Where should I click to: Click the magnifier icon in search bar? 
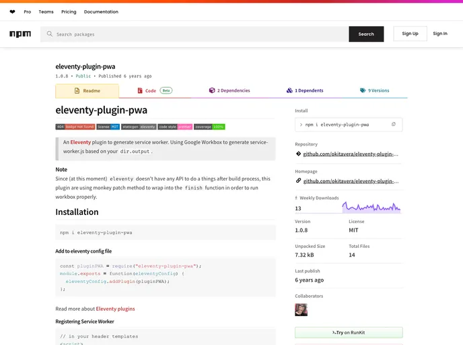click(x=50, y=34)
